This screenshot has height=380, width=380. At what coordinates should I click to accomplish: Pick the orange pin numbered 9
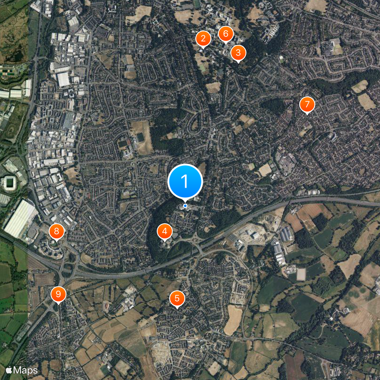pos(58,294)
